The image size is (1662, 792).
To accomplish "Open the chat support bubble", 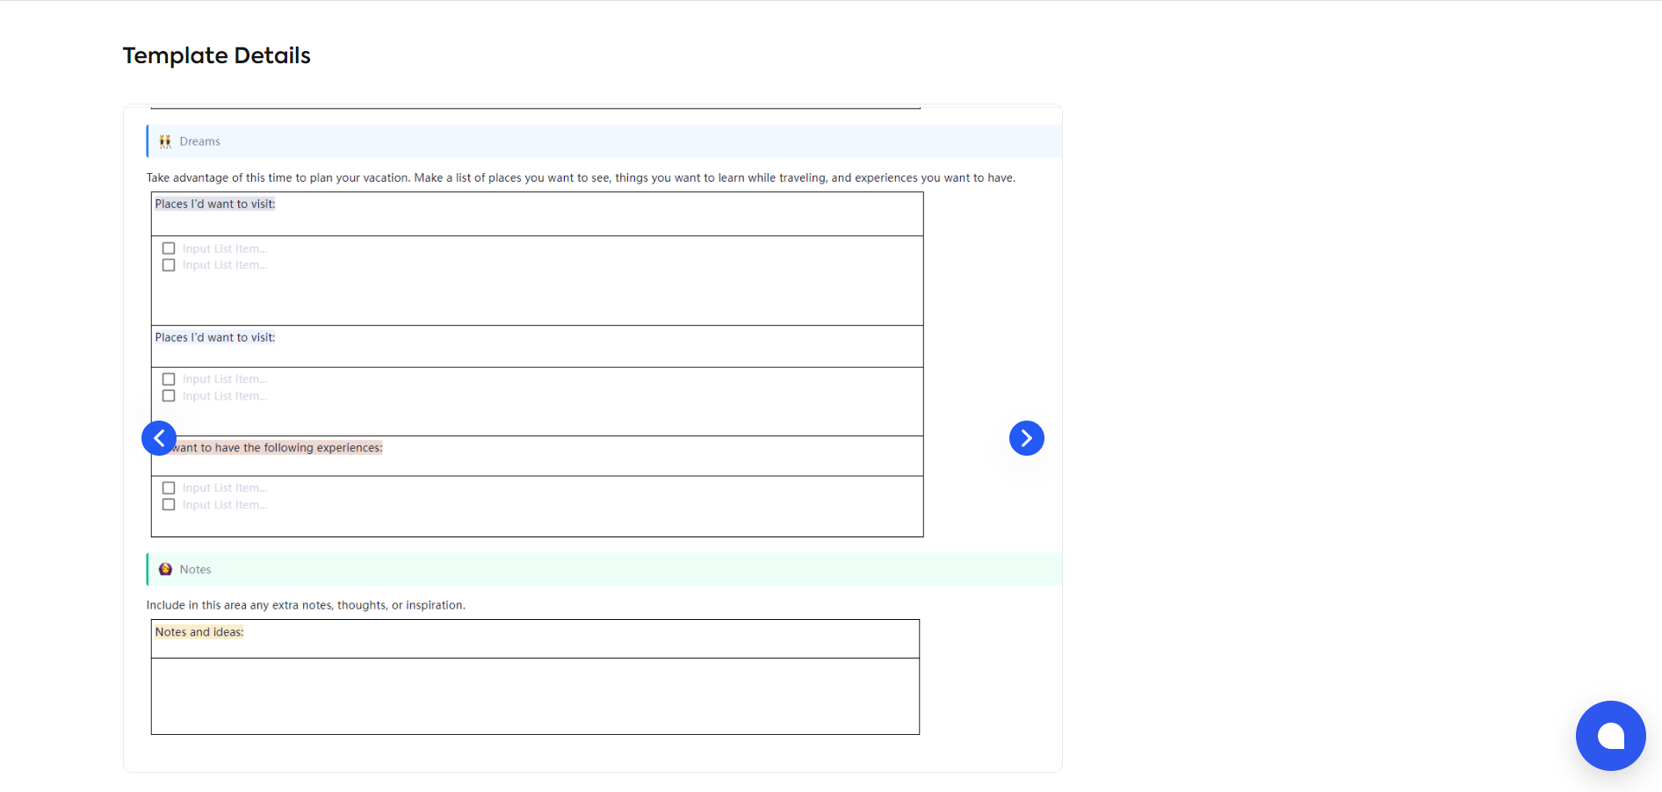I will click(x=1610, y=736).
